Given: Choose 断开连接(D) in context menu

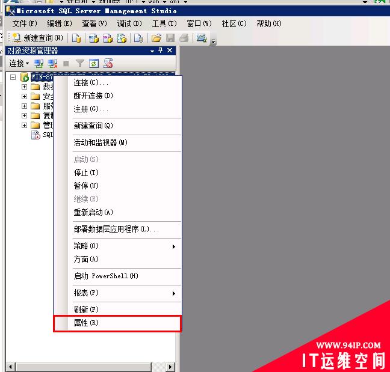Looking at the screenshot, I should click(x=117, y=96).
